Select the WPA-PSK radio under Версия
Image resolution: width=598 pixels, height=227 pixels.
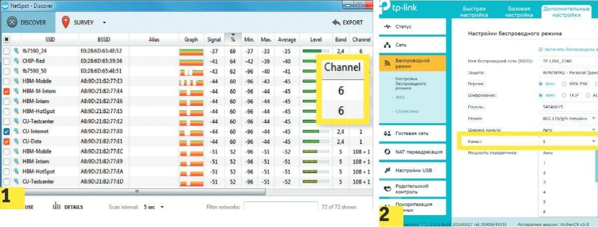tap(565, 83)
